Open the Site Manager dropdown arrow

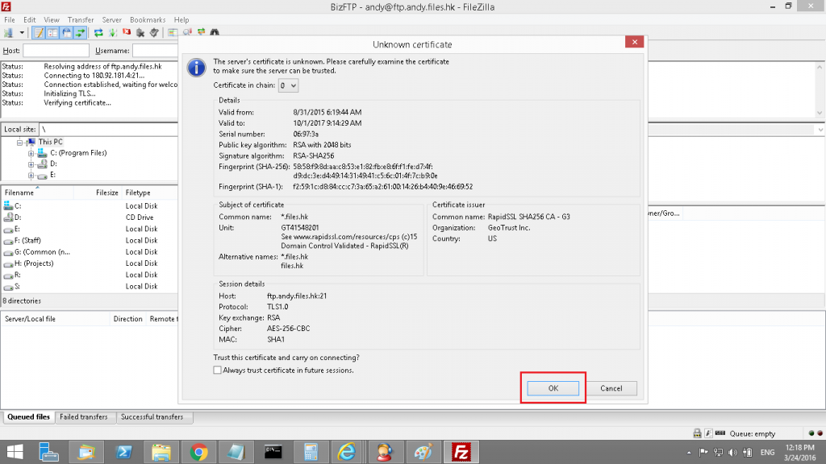tap(22, 32)
